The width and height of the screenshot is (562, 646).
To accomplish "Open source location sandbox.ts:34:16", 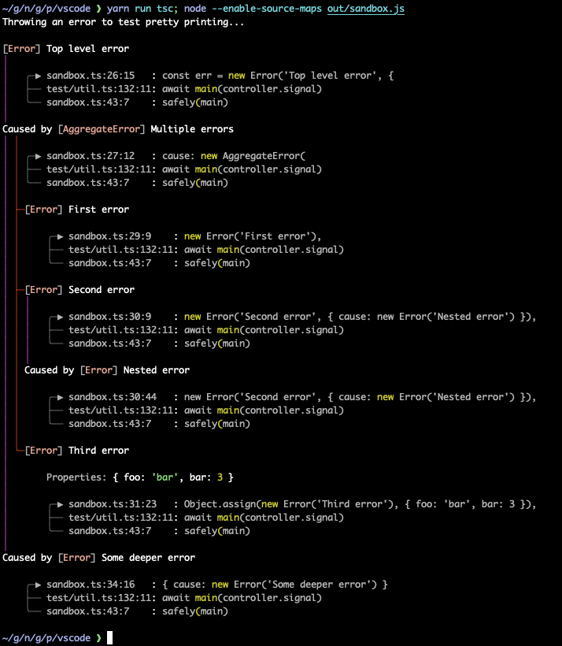I will 91,585.
